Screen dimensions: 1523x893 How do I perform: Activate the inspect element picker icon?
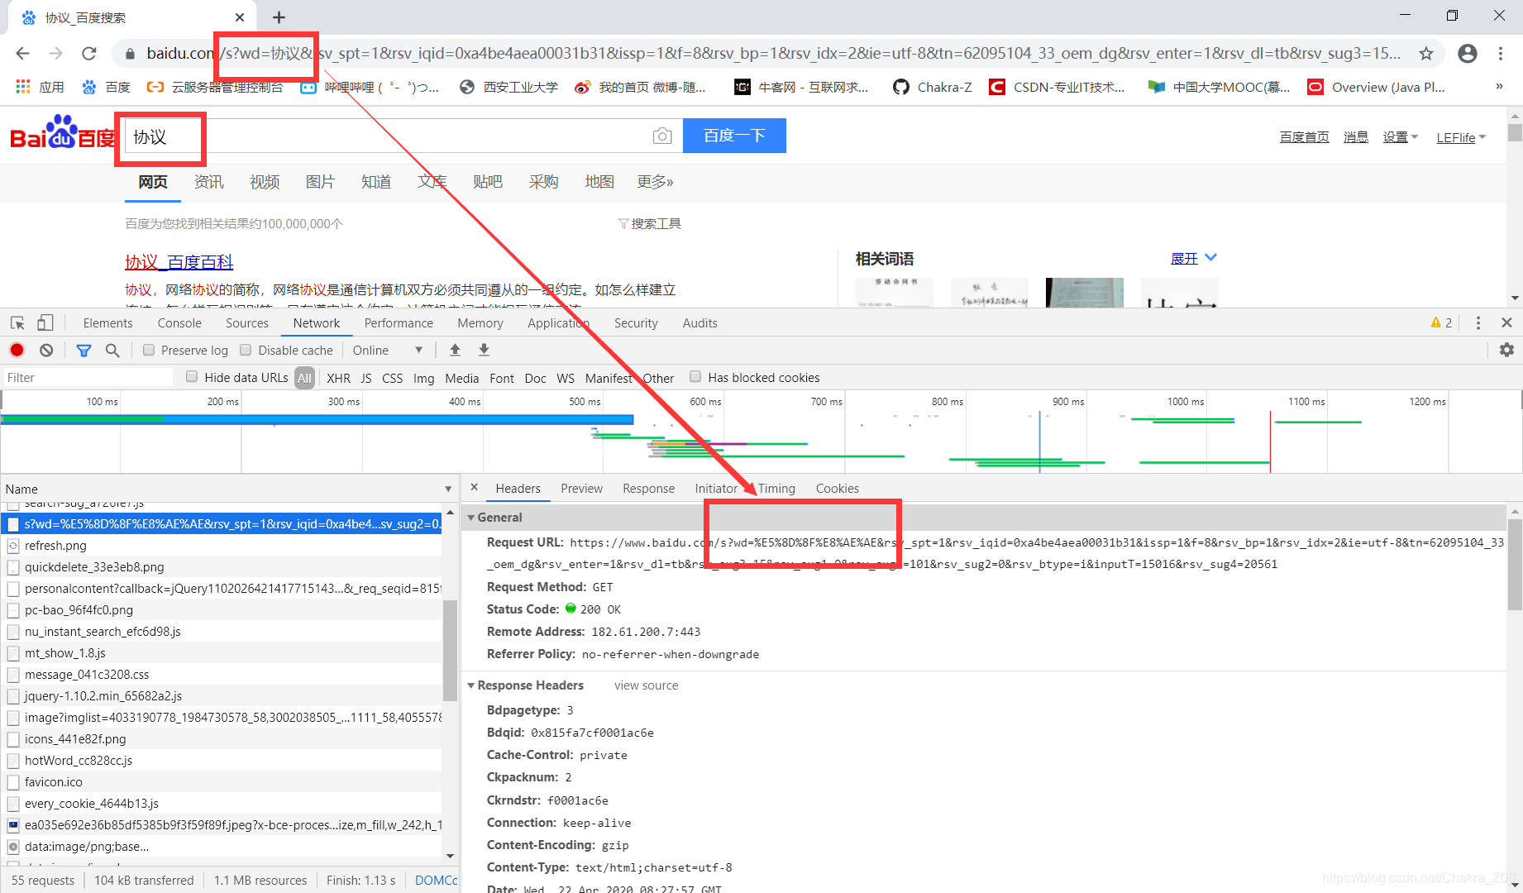click(17, 323)
